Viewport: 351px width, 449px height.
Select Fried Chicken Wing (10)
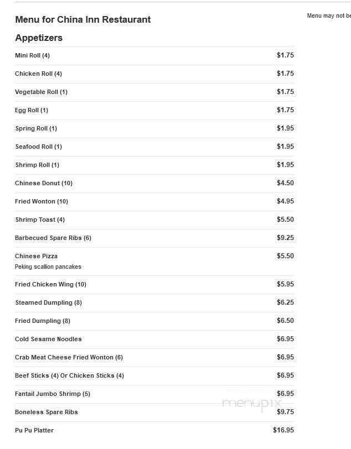(50, 284)
